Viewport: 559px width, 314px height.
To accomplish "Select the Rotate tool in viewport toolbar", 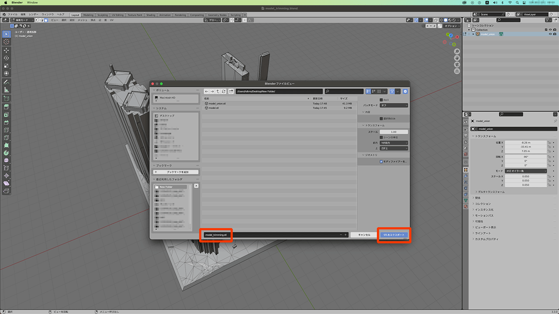I will coord(7,58).
